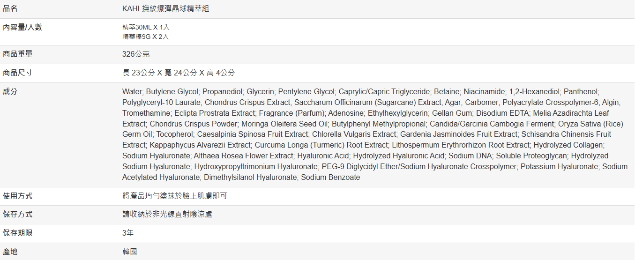635x260 pixels.
Task: Click the 內容量/入數 row label
Action: coord(22,27)
